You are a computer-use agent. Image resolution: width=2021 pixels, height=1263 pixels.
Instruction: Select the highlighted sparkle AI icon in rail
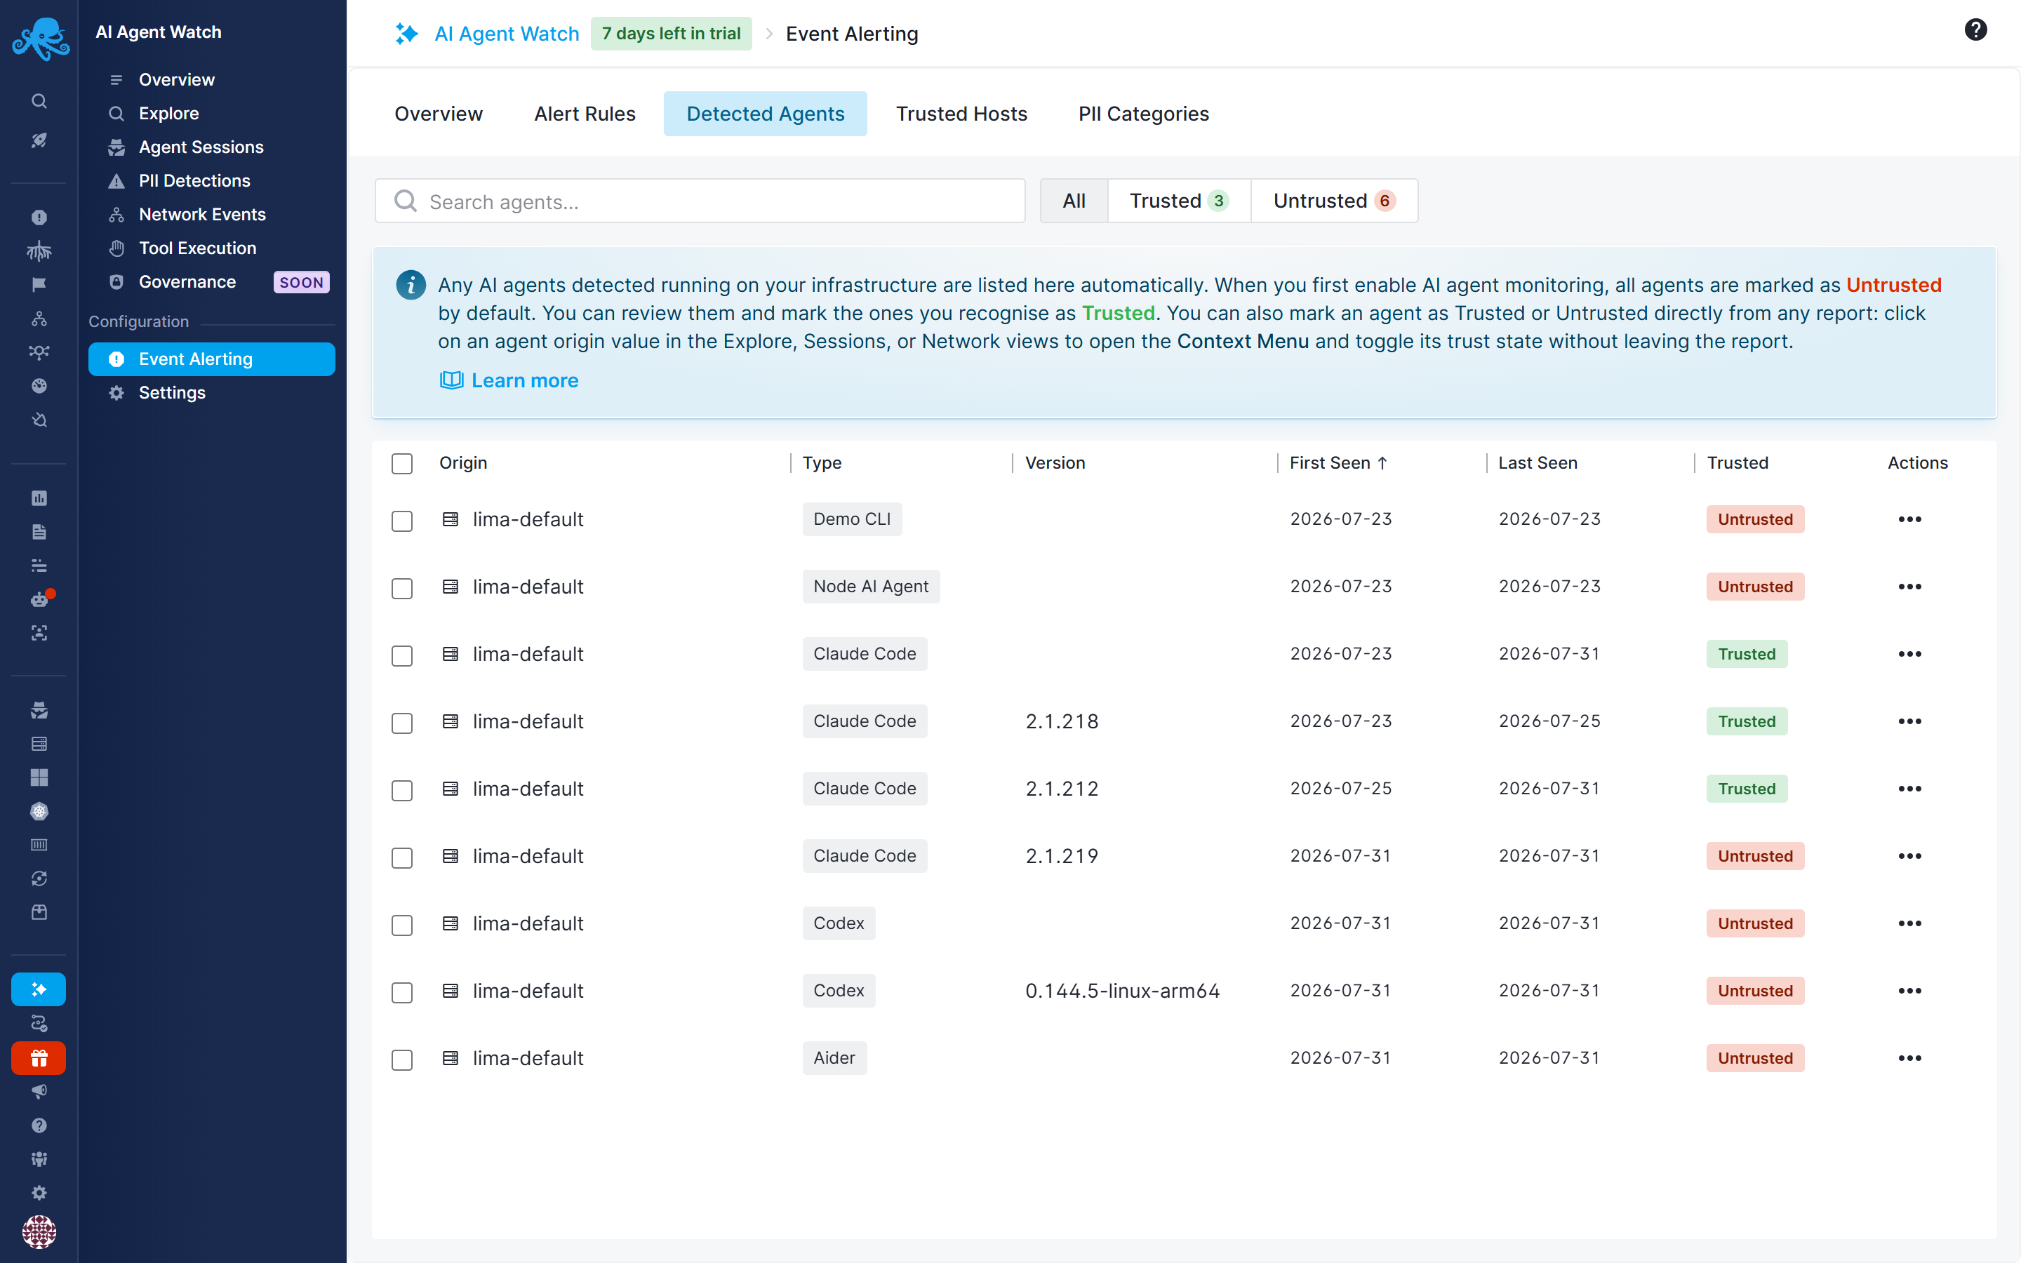click(x=39, y=989)
